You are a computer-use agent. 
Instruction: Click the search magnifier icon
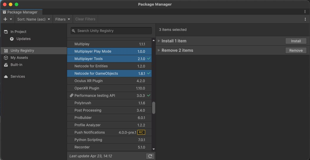[x=74, y=31]
